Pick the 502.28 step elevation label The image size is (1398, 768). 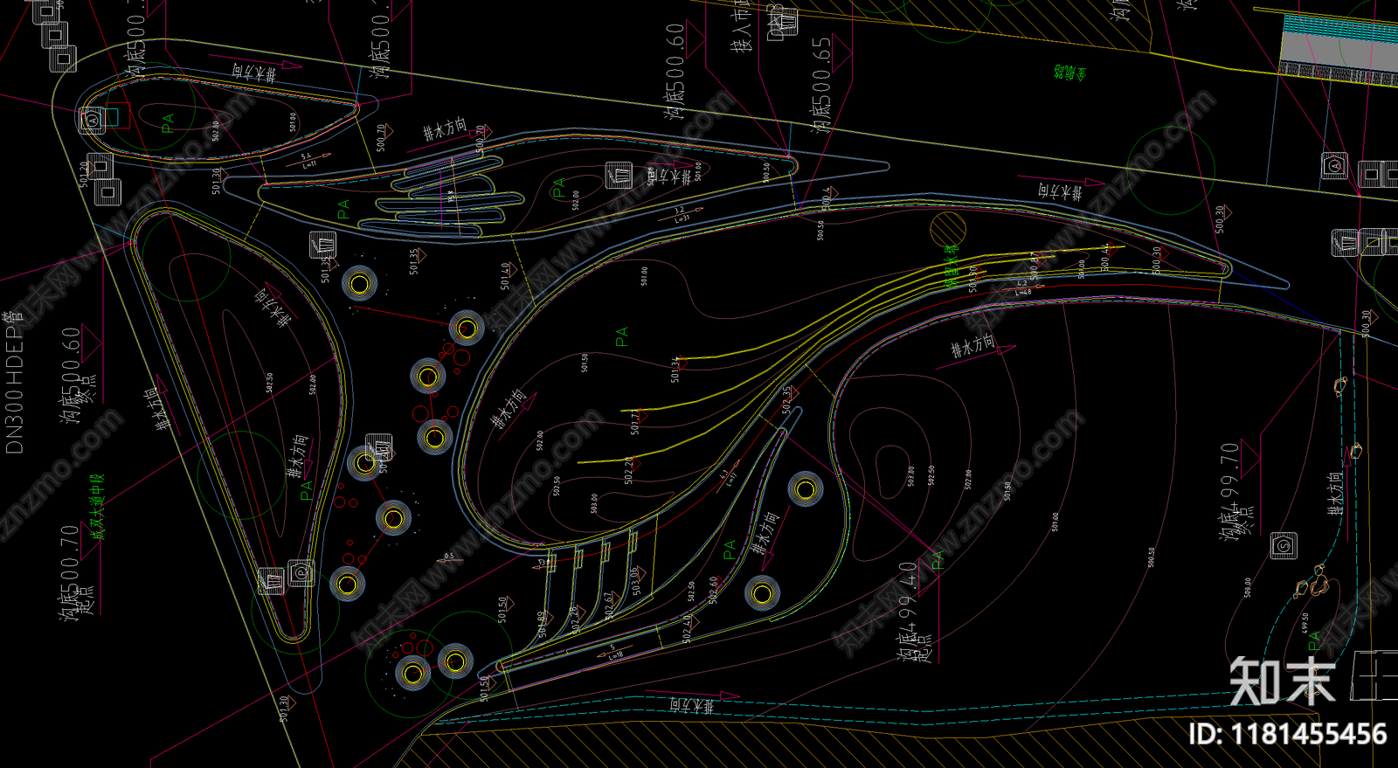[x=574, y=619]
